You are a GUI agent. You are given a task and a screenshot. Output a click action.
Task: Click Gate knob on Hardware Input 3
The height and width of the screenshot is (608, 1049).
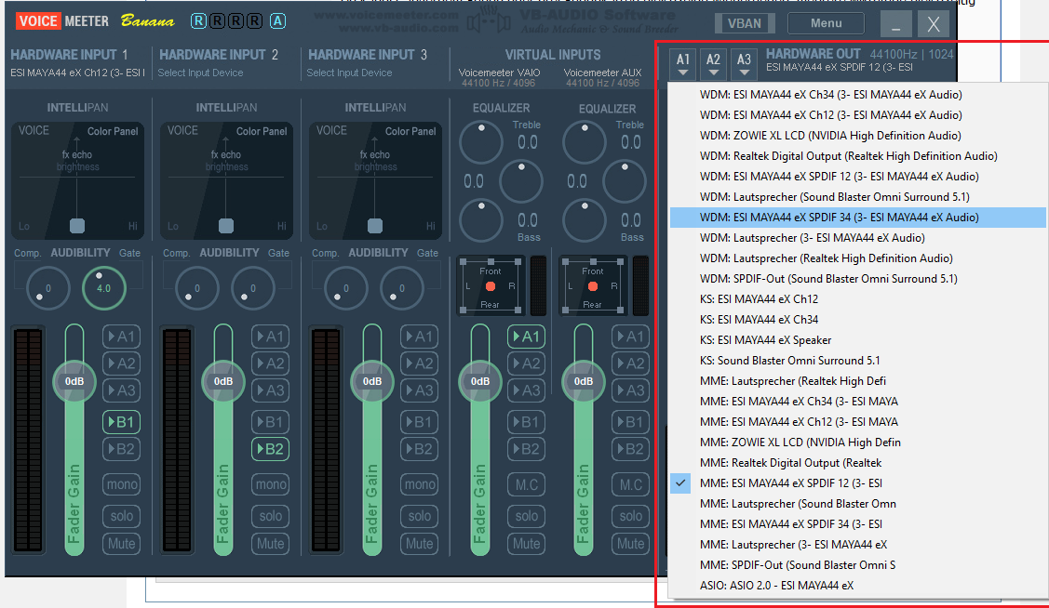401,288
